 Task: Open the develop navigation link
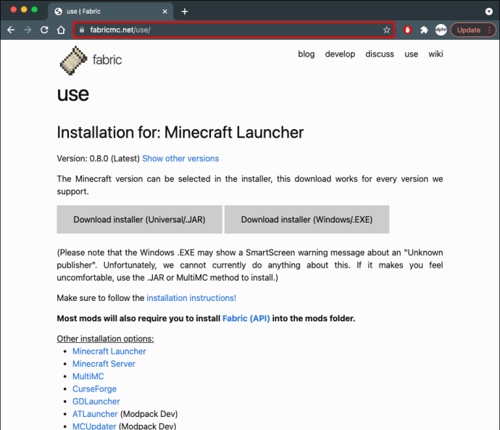tap(340, 54)
